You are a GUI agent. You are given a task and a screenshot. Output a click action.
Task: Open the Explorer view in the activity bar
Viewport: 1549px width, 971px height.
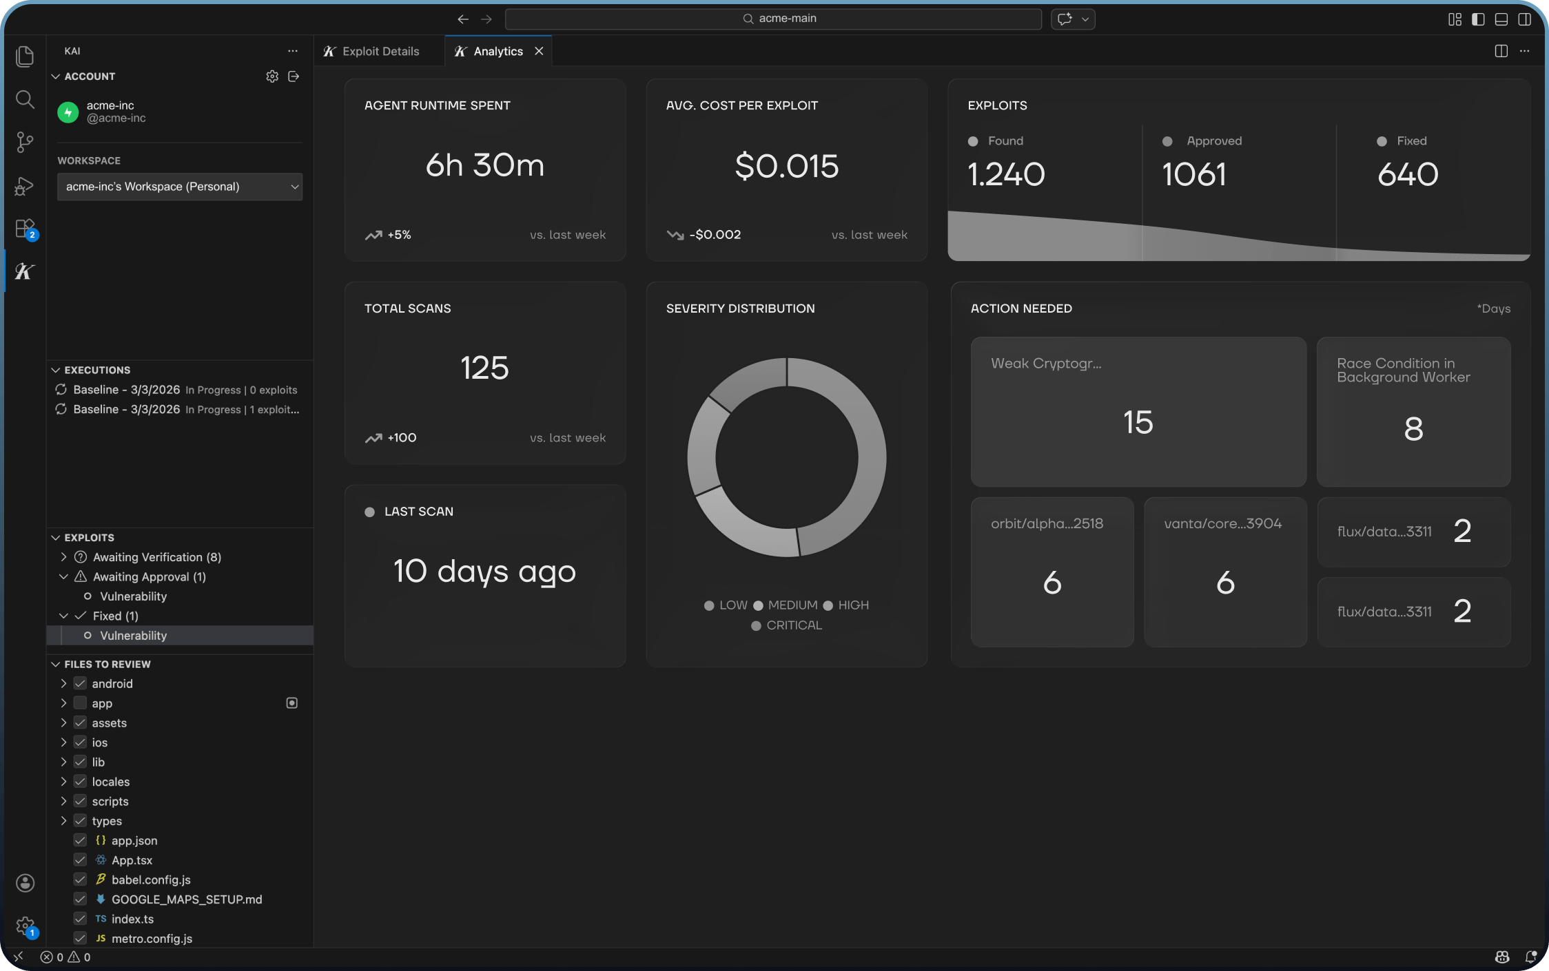point(25,57)
